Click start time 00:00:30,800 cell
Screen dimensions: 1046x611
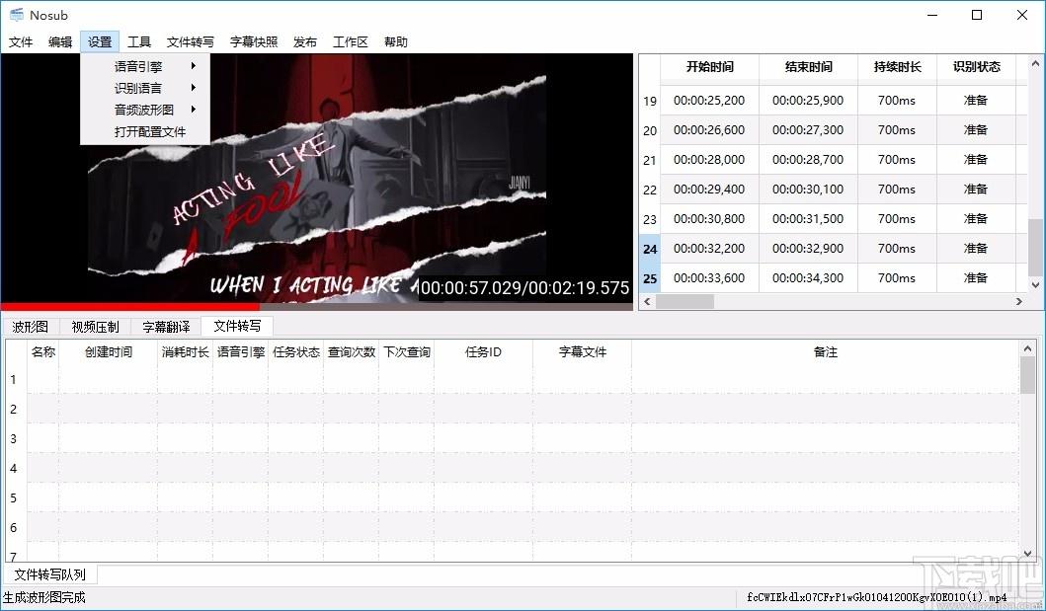click(710, 218)
